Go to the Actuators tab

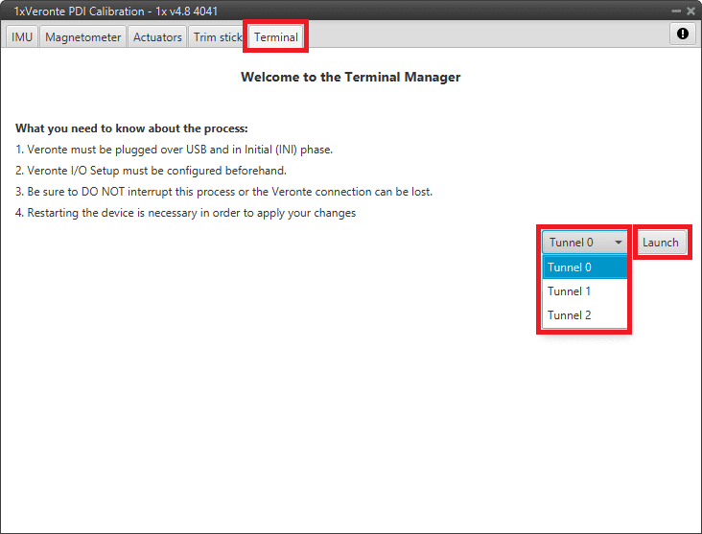tap(157, 37)
